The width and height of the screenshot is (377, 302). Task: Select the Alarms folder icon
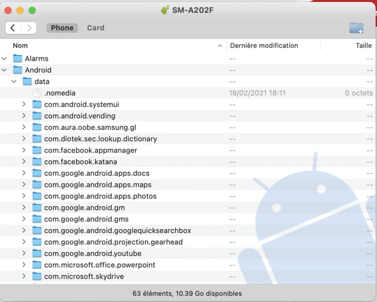(x=18, y=59)
